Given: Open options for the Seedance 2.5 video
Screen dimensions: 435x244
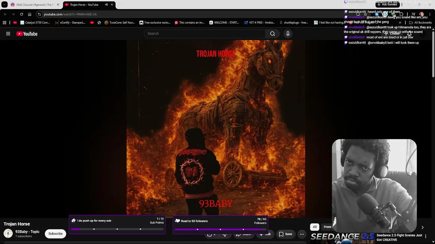Looking at the screenshot, I should click(425, 236).
